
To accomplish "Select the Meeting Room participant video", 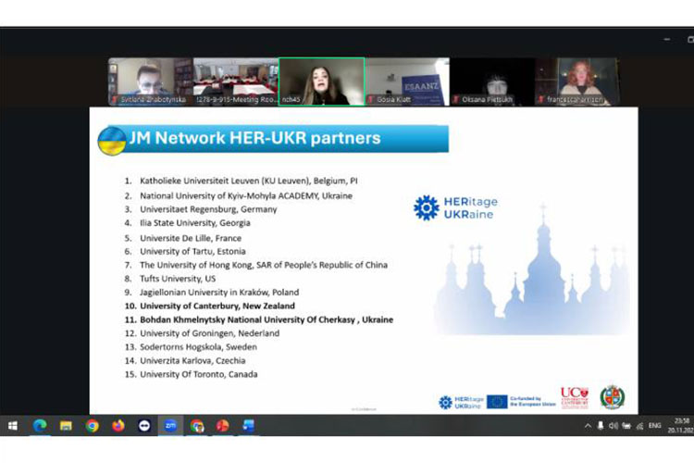I will 235,81.
